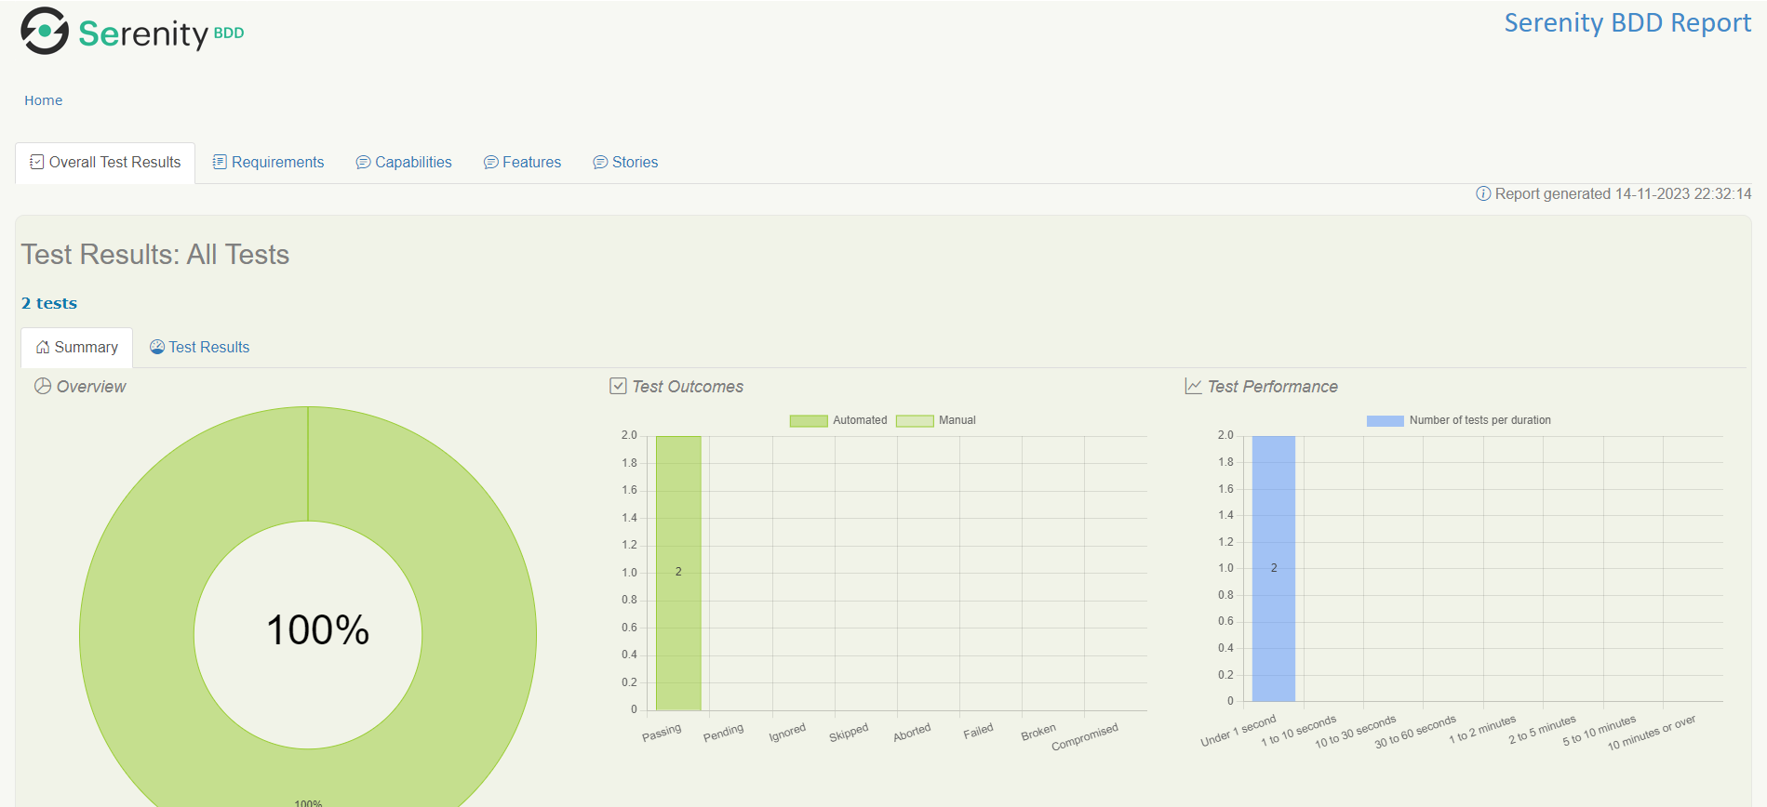Click the Capabilities speech bubble icon
This screenshot has width=1767, height=807.
(363, 163)
